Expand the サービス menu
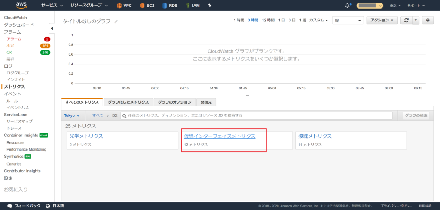 tap(52, 6)
